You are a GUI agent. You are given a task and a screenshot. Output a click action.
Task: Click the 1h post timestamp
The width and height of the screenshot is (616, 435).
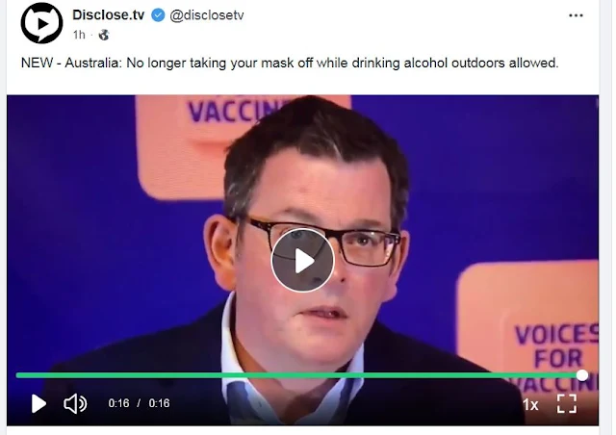point(79,35)
